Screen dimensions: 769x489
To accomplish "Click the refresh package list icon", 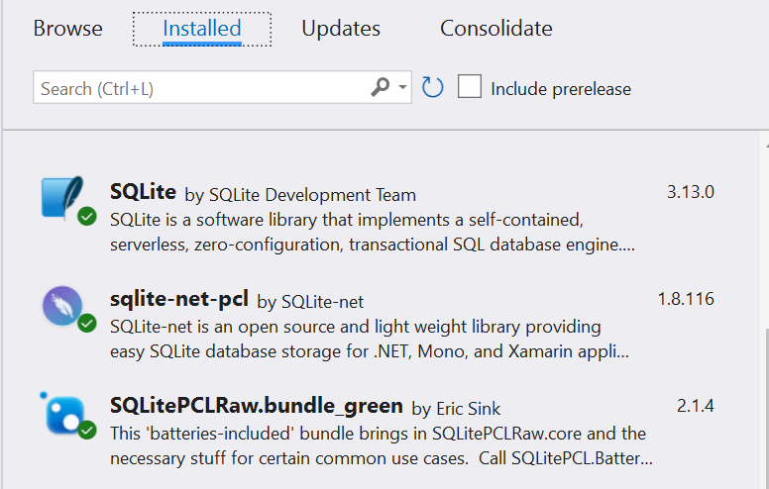I will click(x=432, y=88).
